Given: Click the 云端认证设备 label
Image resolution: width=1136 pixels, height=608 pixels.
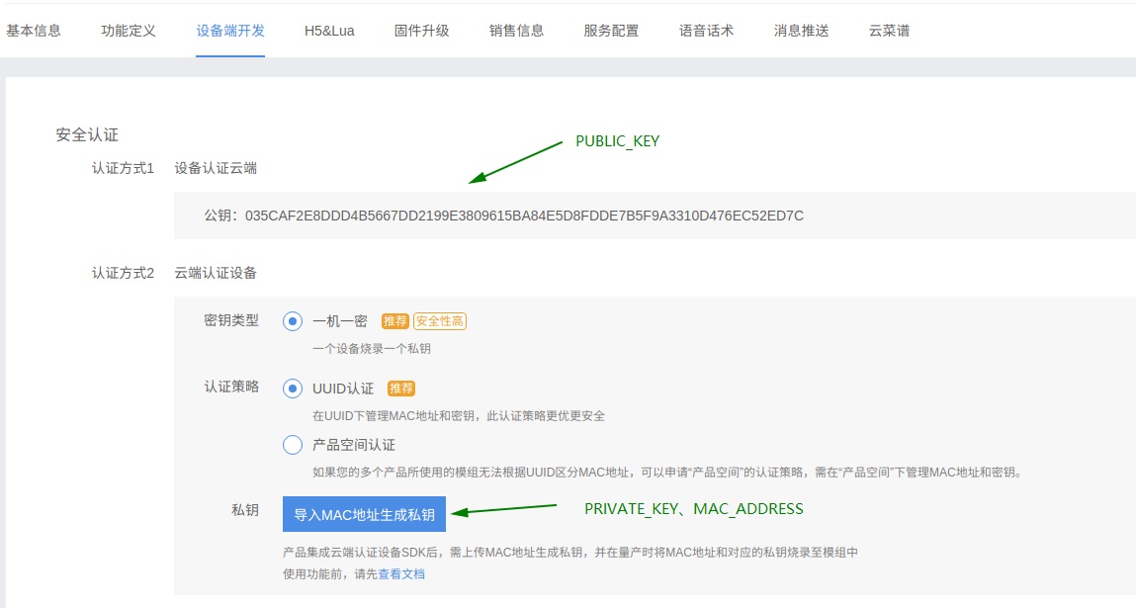Looking at the screenshot, I should tap(216, 273).
